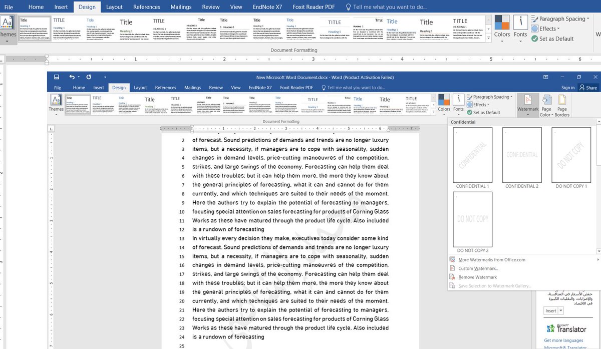
Task: Open Ribbon Display Options icon in inner title bar
Action: click(x=545, y=77)
